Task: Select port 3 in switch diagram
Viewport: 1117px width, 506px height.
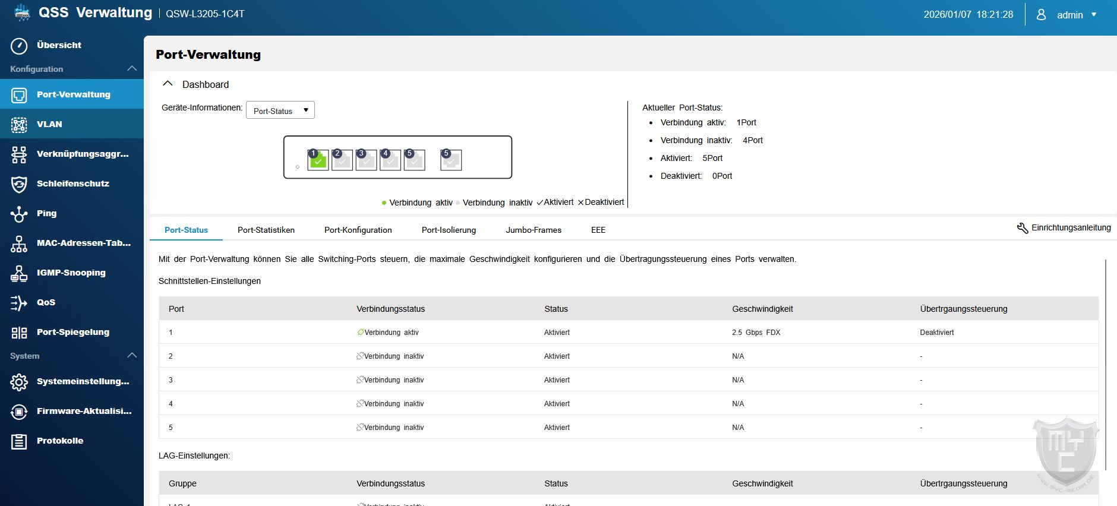Action: pos(366,160)
